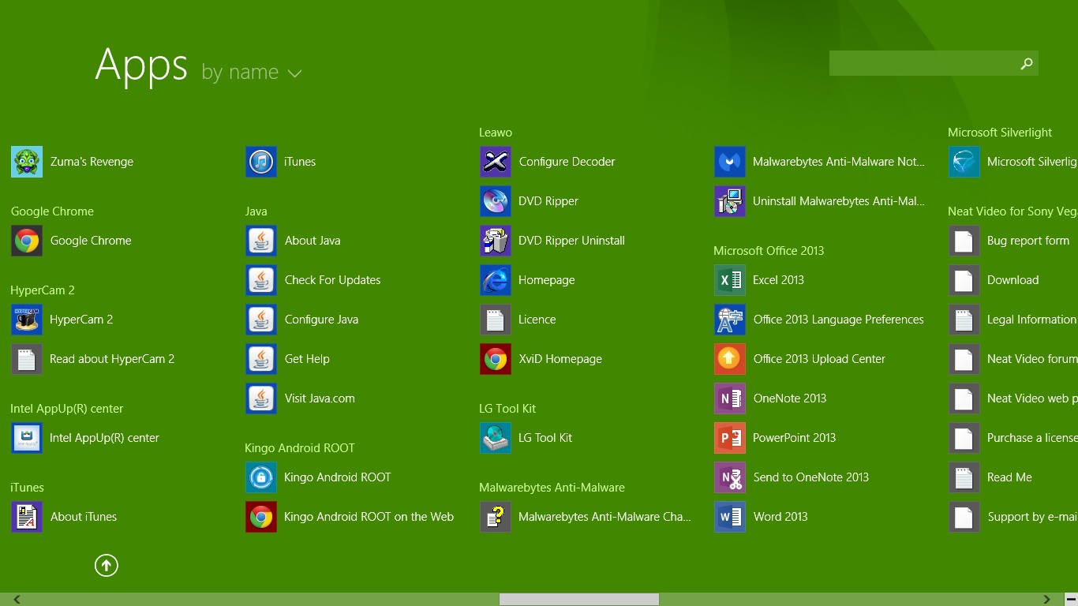Click the Check For Updates Java icon

[x=261, y=280]
